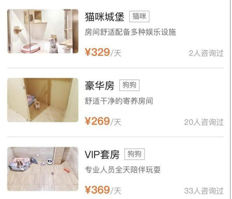Screen dimensions: 232x199
Task: Open the 豪华房 room thumbnail photo
Action: (43, 100)
